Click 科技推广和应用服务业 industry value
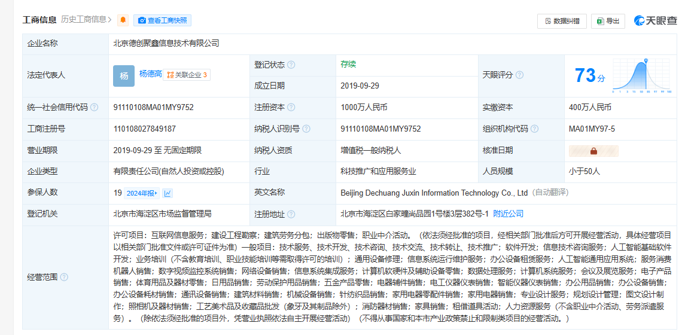Screen dimensions: 685x335 pyautogui.click(x=378, y=172)
